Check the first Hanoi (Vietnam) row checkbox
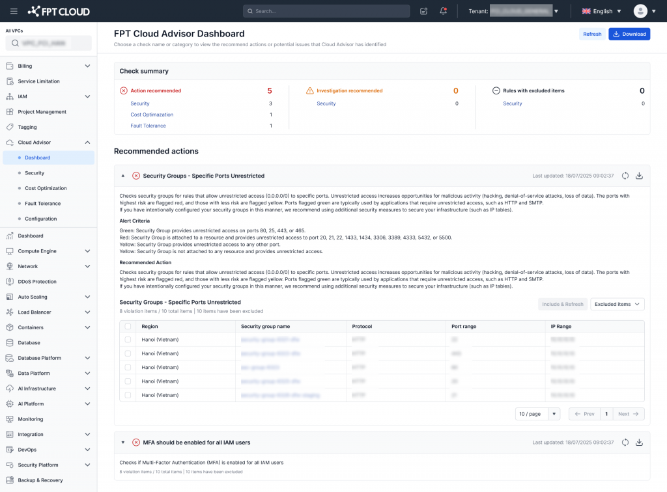The width and height of the screenshot is (667, 492). pyautogui.click(x=128, y=340)
